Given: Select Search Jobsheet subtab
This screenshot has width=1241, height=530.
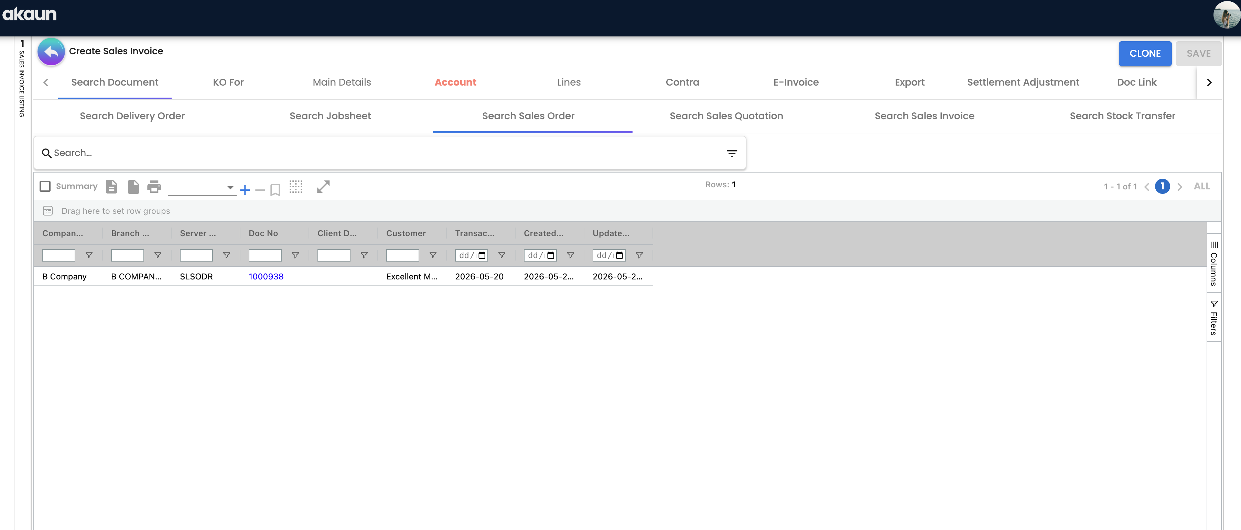Looking at the screenshot, I should coord(331,116).
